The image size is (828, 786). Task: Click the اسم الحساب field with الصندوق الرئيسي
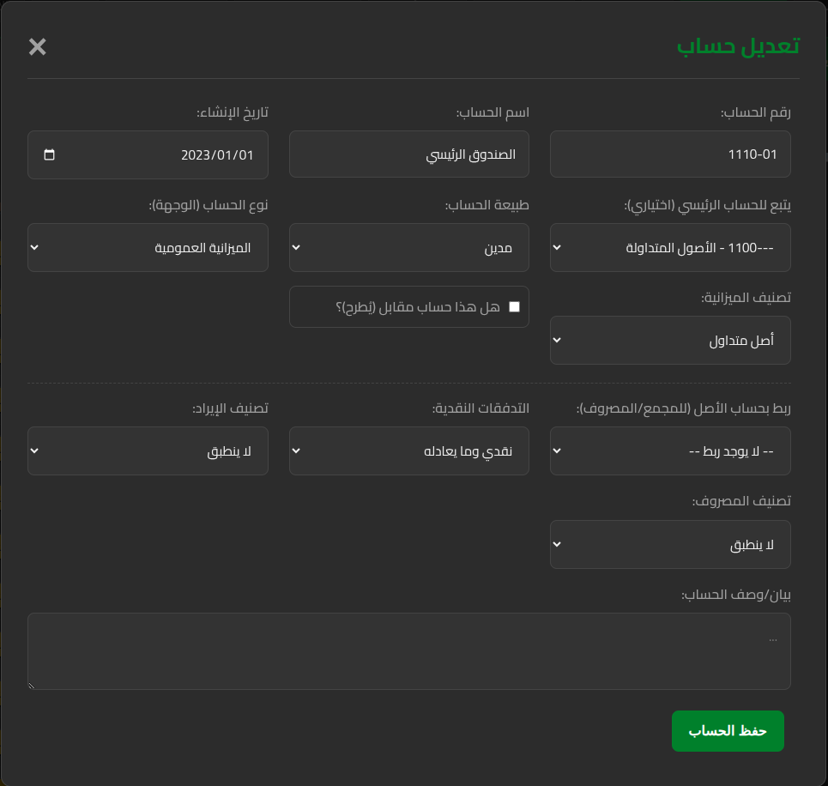pyautogui.click(x=409, y=154)
